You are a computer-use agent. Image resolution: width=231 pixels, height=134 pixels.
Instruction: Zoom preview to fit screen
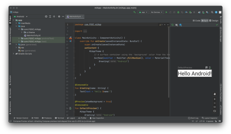pos(215,111)
